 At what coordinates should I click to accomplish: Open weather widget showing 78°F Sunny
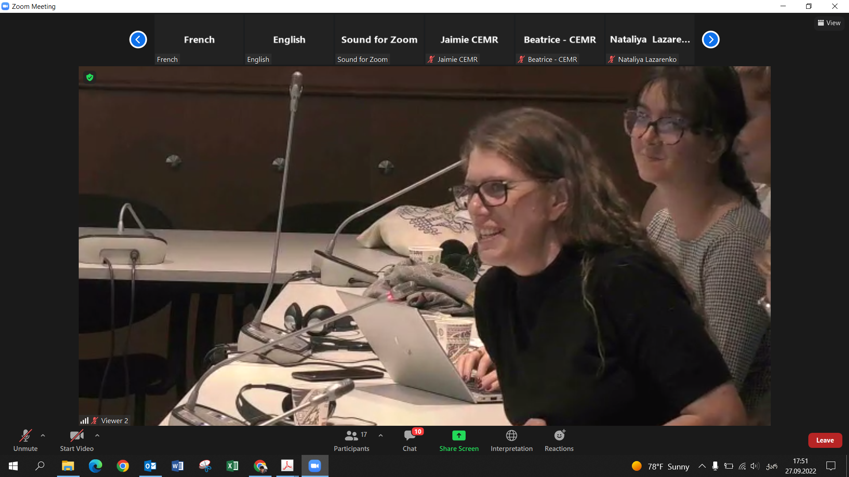[x=661, y=466]
